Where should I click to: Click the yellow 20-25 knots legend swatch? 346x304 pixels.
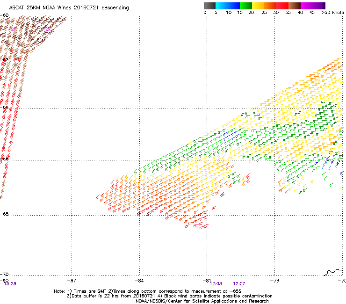click(x=258, y=6)
